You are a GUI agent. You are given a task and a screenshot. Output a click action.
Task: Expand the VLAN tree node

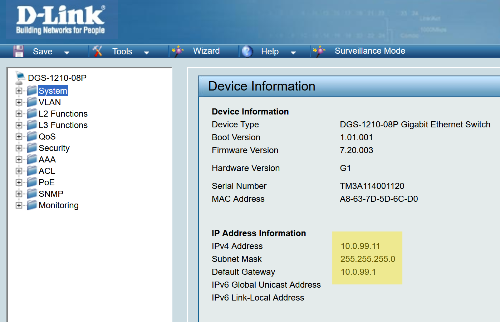[19, 102]
